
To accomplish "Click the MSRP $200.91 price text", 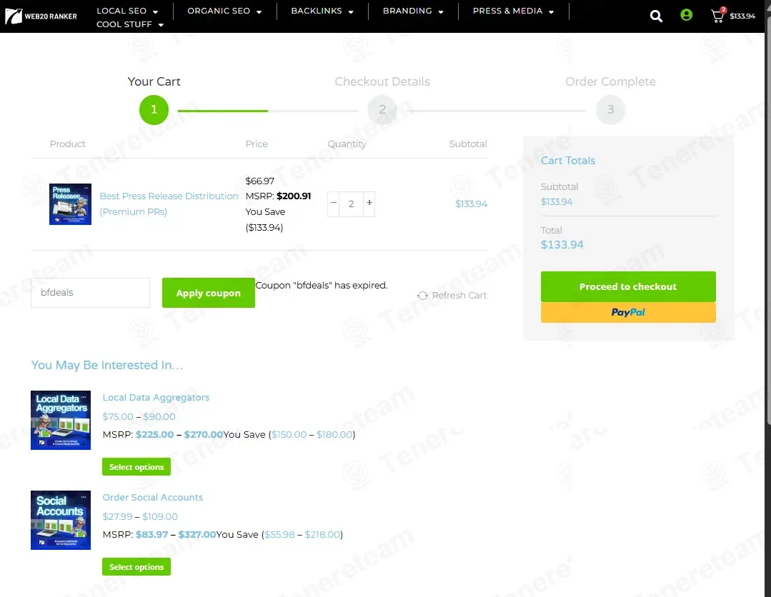I will coord(278,196).
